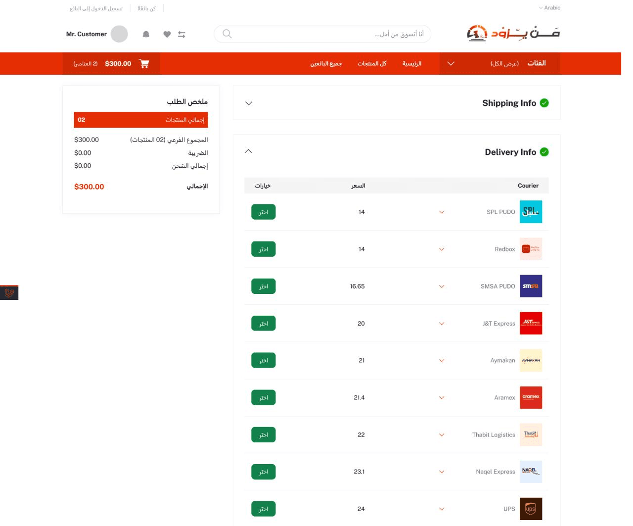Click the 23.1 price for Naqel Express
Viewport: 633px width, 526px height.
[359, 472]
